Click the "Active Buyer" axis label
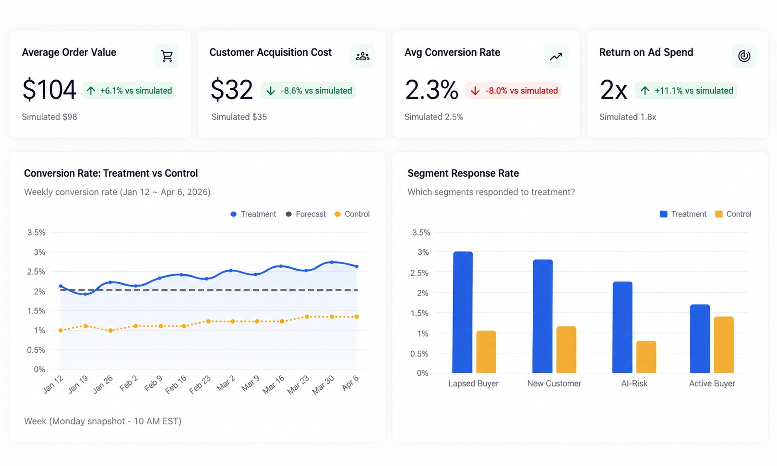Viewport: 777px width, 466px height. pyautogui.click(x=712, y=383)
